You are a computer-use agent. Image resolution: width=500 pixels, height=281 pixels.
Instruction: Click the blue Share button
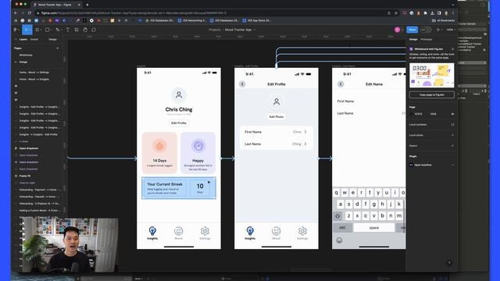coord(412,30)
